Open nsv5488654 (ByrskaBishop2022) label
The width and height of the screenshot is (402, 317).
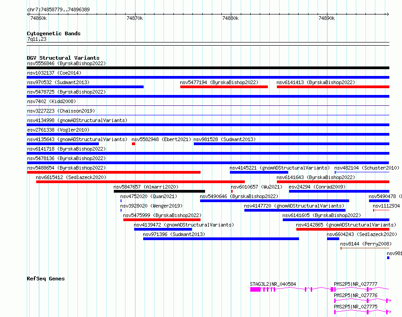point(66,168)
